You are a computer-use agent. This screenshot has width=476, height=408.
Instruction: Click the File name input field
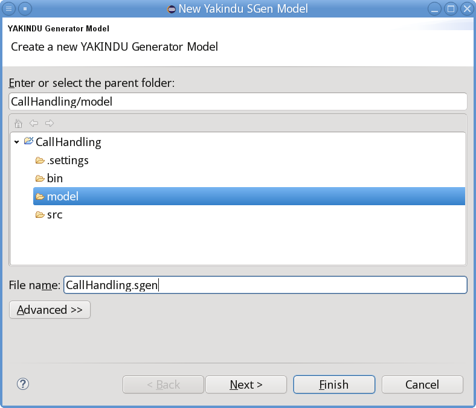click(x=265, y=285)
